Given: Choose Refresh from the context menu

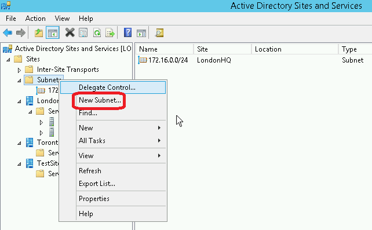Looking at the screenshot, I should click(113, 171).
